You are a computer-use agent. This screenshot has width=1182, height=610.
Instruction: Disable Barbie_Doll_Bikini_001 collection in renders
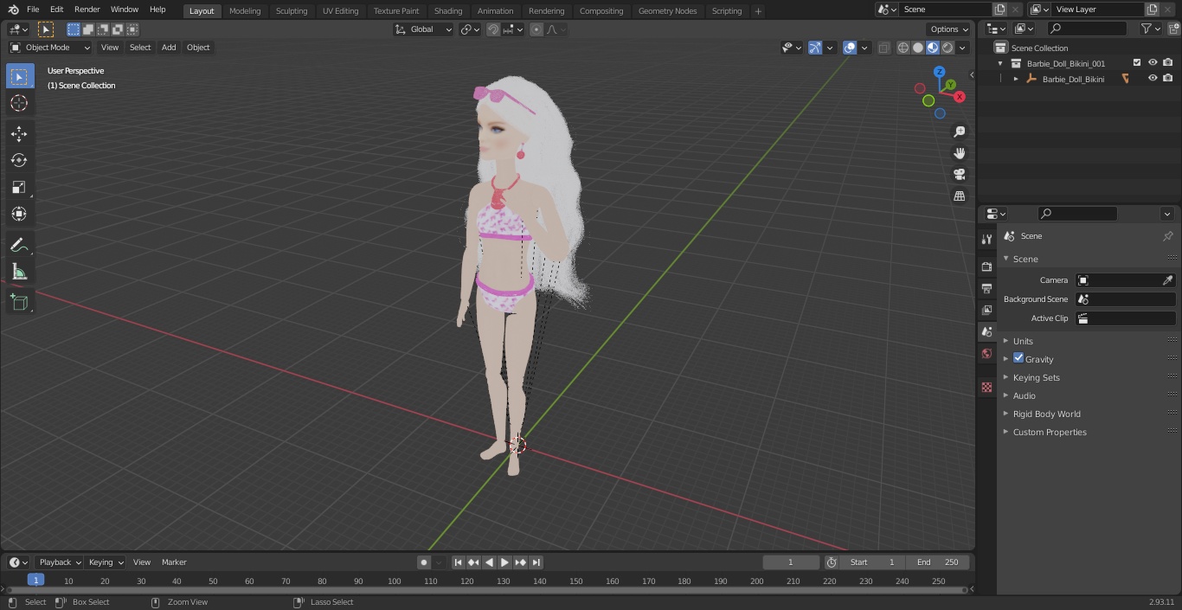click(x=1167, y=63)
